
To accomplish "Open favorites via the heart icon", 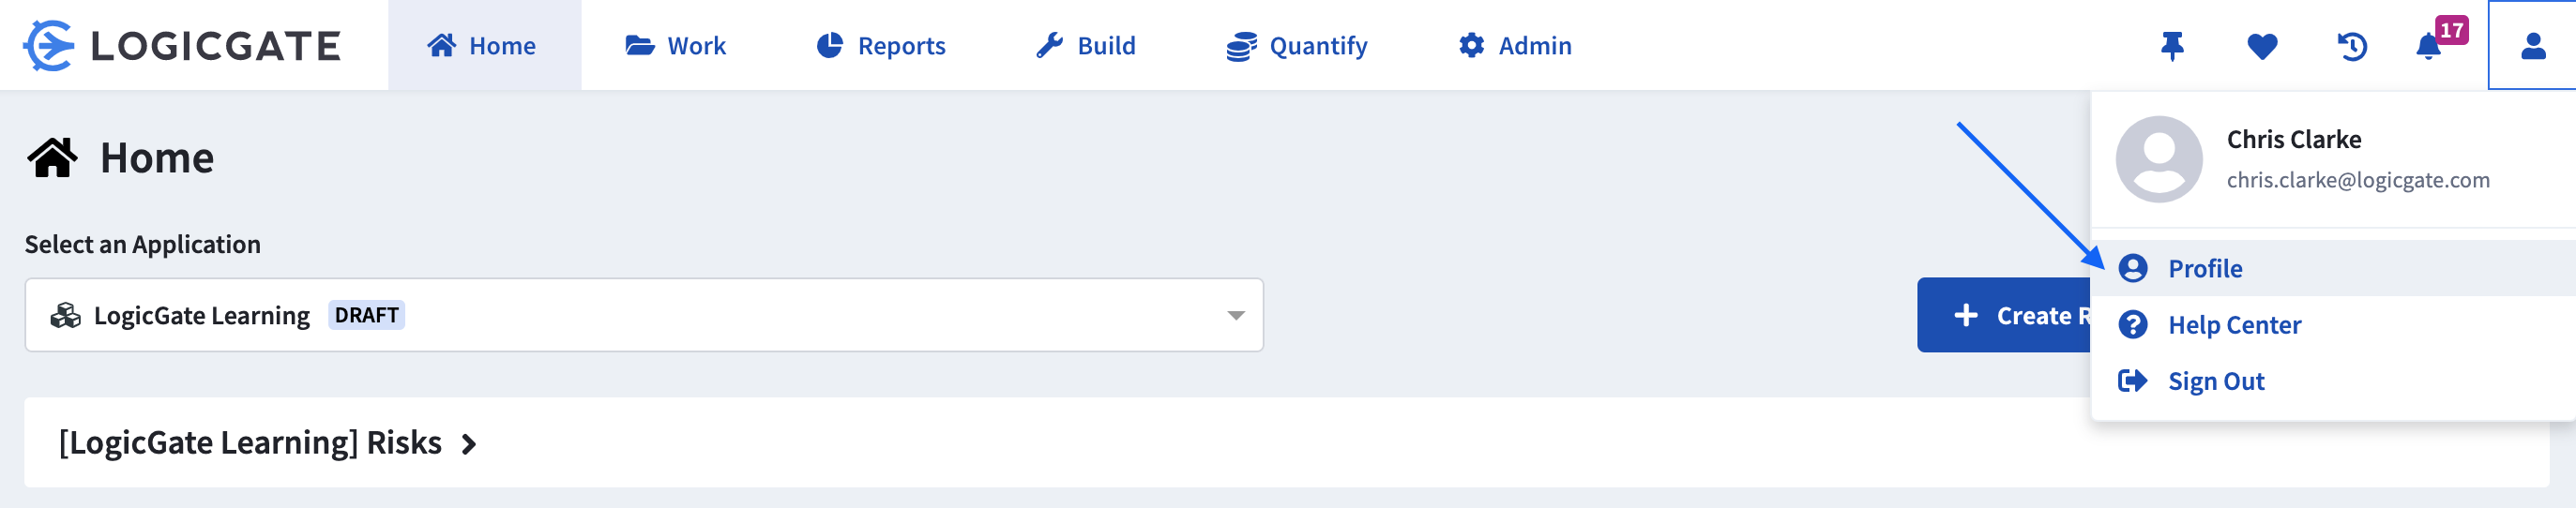I will click(2262, 46).
